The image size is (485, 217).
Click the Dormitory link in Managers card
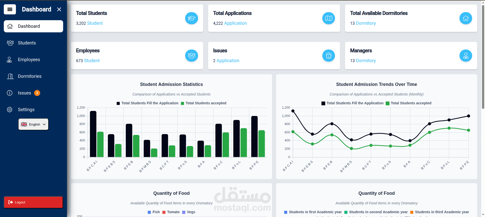point(366,61)
